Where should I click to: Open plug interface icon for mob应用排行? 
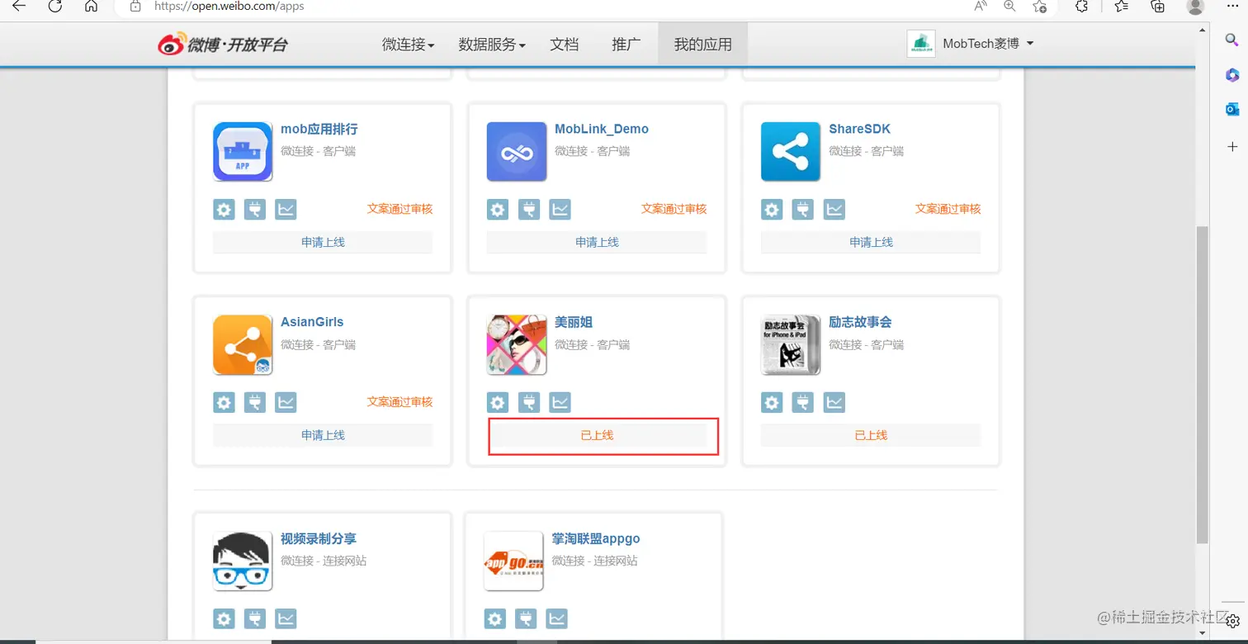255,210
